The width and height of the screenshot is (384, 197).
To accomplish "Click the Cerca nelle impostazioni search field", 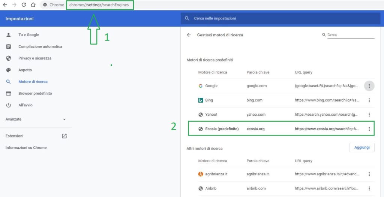I will pos(280,18).
